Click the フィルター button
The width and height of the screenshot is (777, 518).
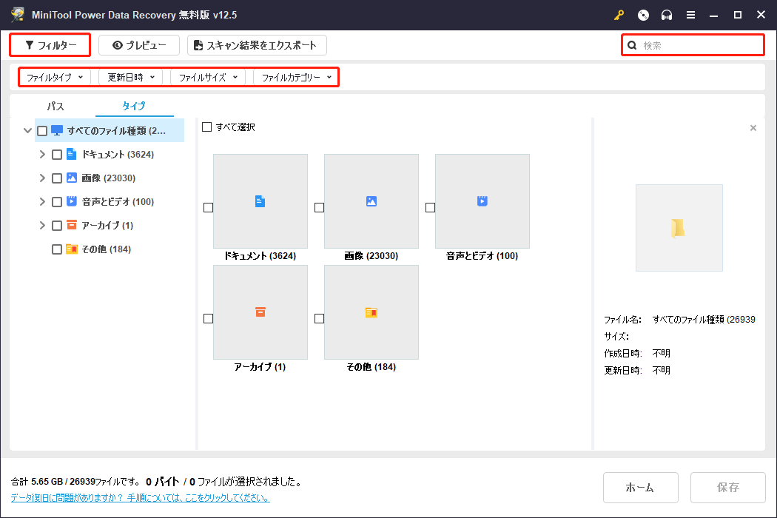click(50, 45)
